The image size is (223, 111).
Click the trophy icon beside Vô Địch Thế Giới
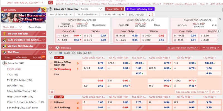pyautogui.click(x=4, y=34)
